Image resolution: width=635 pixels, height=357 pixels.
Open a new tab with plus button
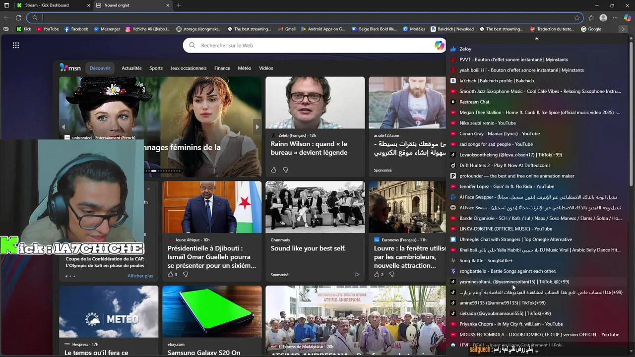pyautogui.click(x=179, y=5)
